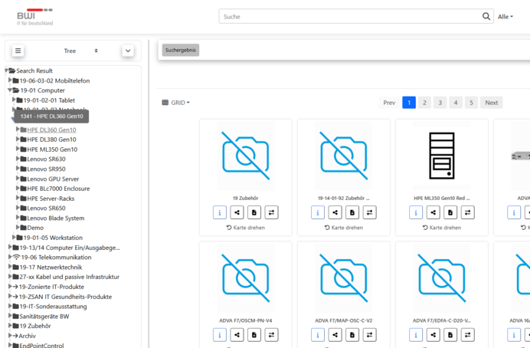The image size is (530, 348).
Task: Open the hamburger menu in tree panel
Action: [x=18, y=51]
